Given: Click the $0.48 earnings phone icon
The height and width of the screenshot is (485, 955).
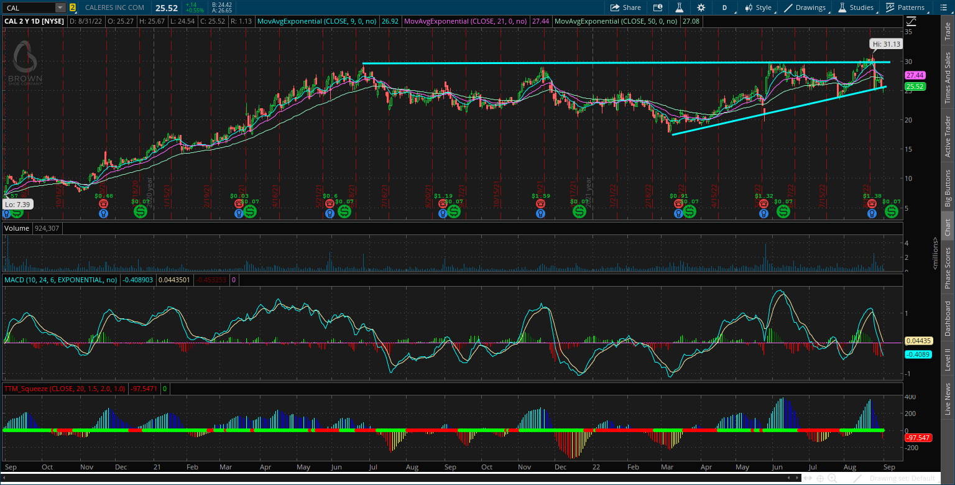Looking at the screenshot, I should [103, 203].
